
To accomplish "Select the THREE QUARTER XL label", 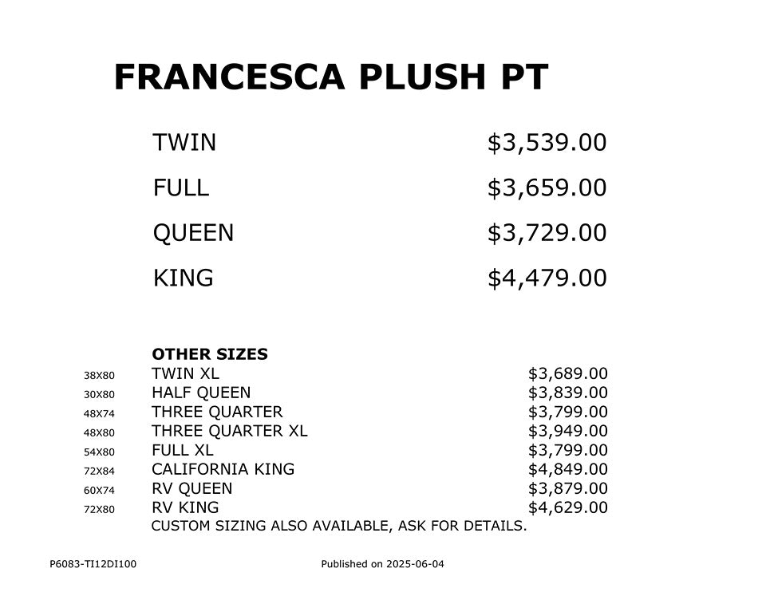I will (230, 431).
